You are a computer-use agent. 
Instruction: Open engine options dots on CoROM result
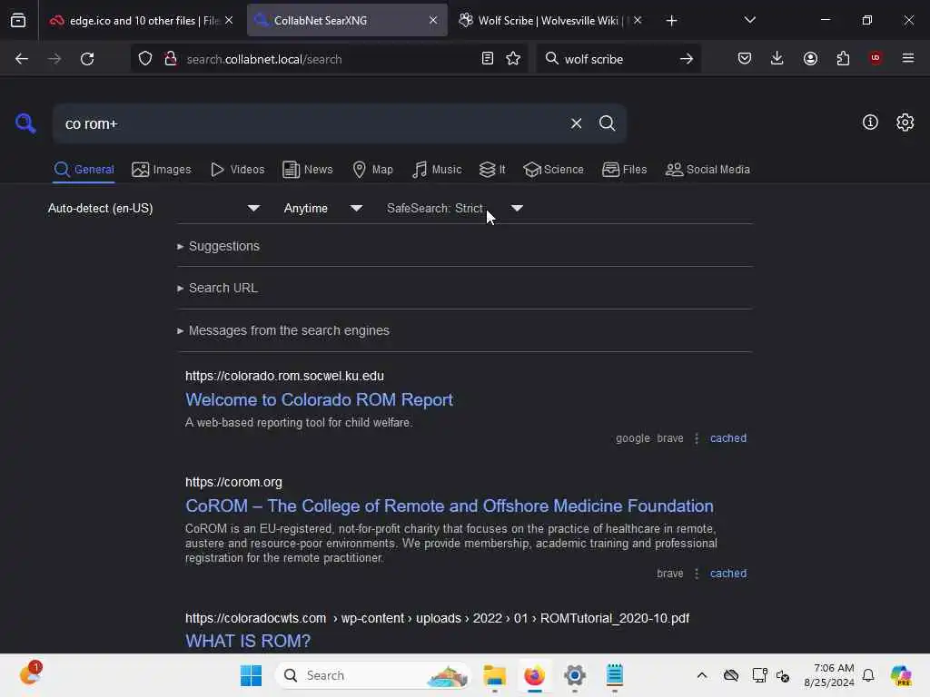[697, 574]
